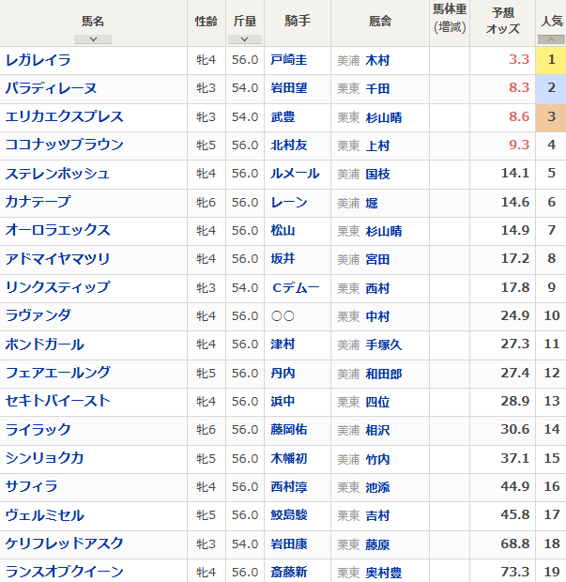
Task: Open trainer page for 木村
Action: 377,60
